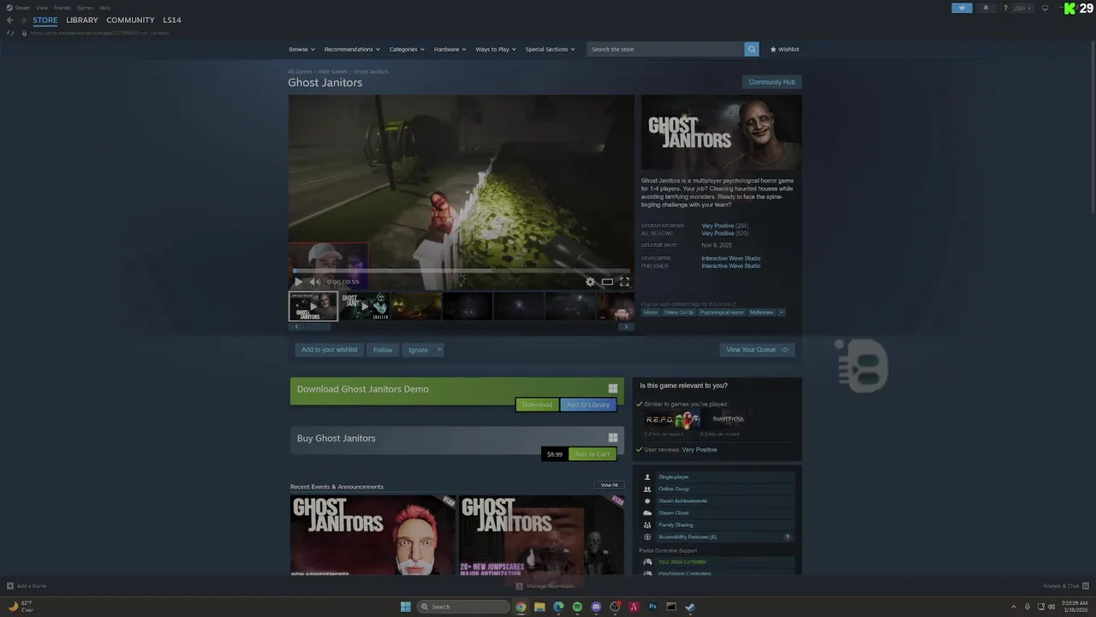Viewport: 1096px width, 617px height.
Task: Click the Accessibility Features help question icon
Action: point(788,537)
